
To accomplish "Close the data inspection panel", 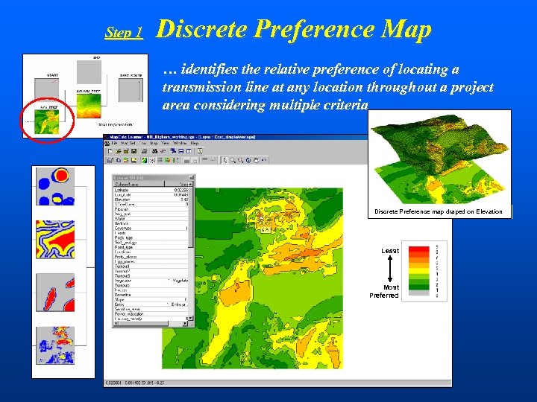I will (191, 178).
